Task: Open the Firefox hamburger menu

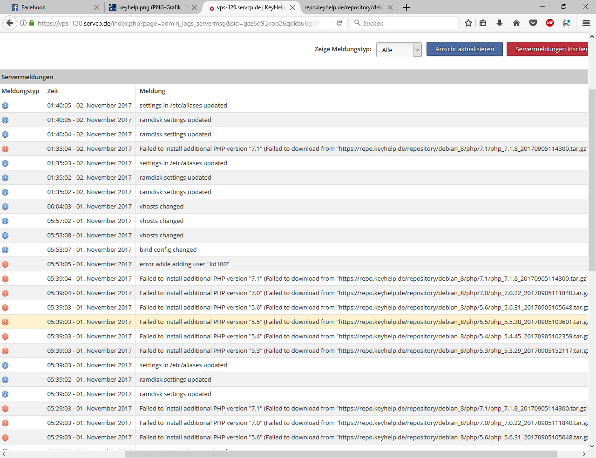Action: click(586, 23)
